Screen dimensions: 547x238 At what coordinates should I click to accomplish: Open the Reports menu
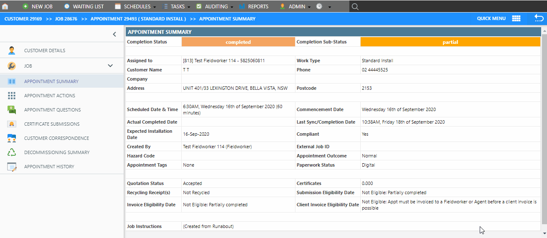point(254,7)
